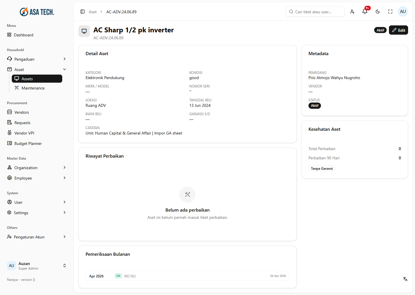Click the monitor icon beside asset title

pyautogui.click(x=84, y=31)
